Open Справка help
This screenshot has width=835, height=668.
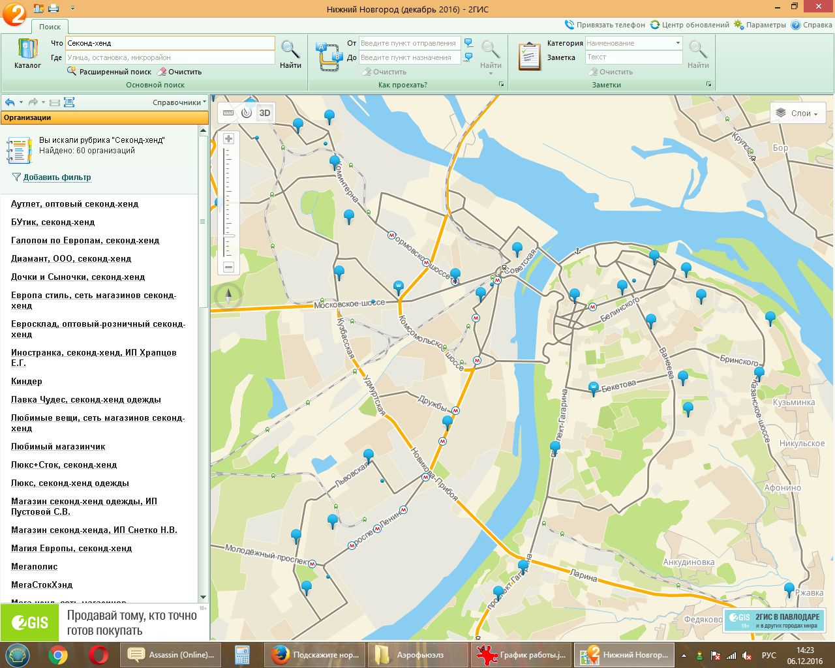pos(812,25)
